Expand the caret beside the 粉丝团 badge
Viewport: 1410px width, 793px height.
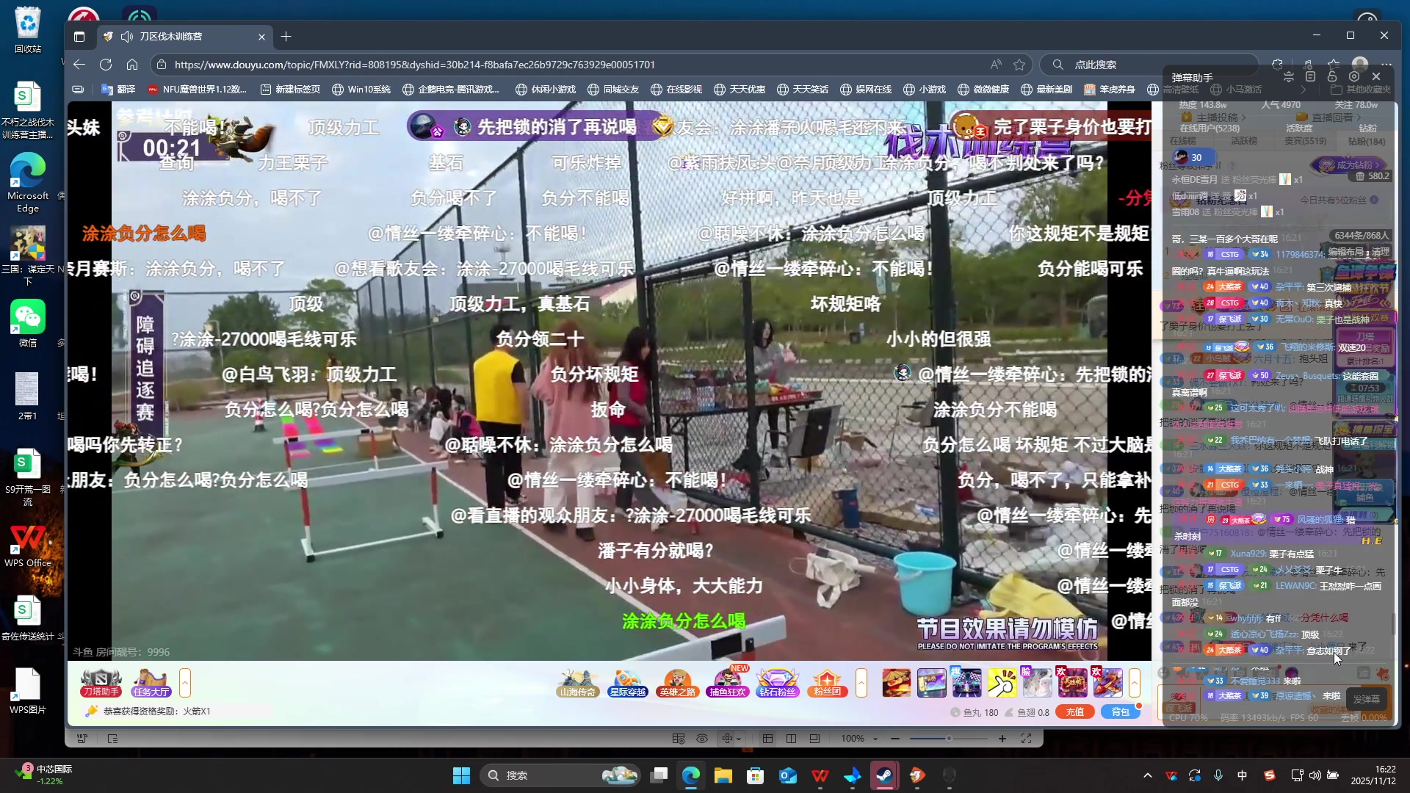[x=861, y=683]
